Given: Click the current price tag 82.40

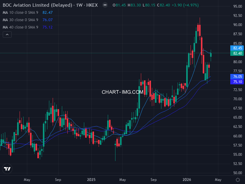Looking at the screenshot, I should click(x=237, y=53).
